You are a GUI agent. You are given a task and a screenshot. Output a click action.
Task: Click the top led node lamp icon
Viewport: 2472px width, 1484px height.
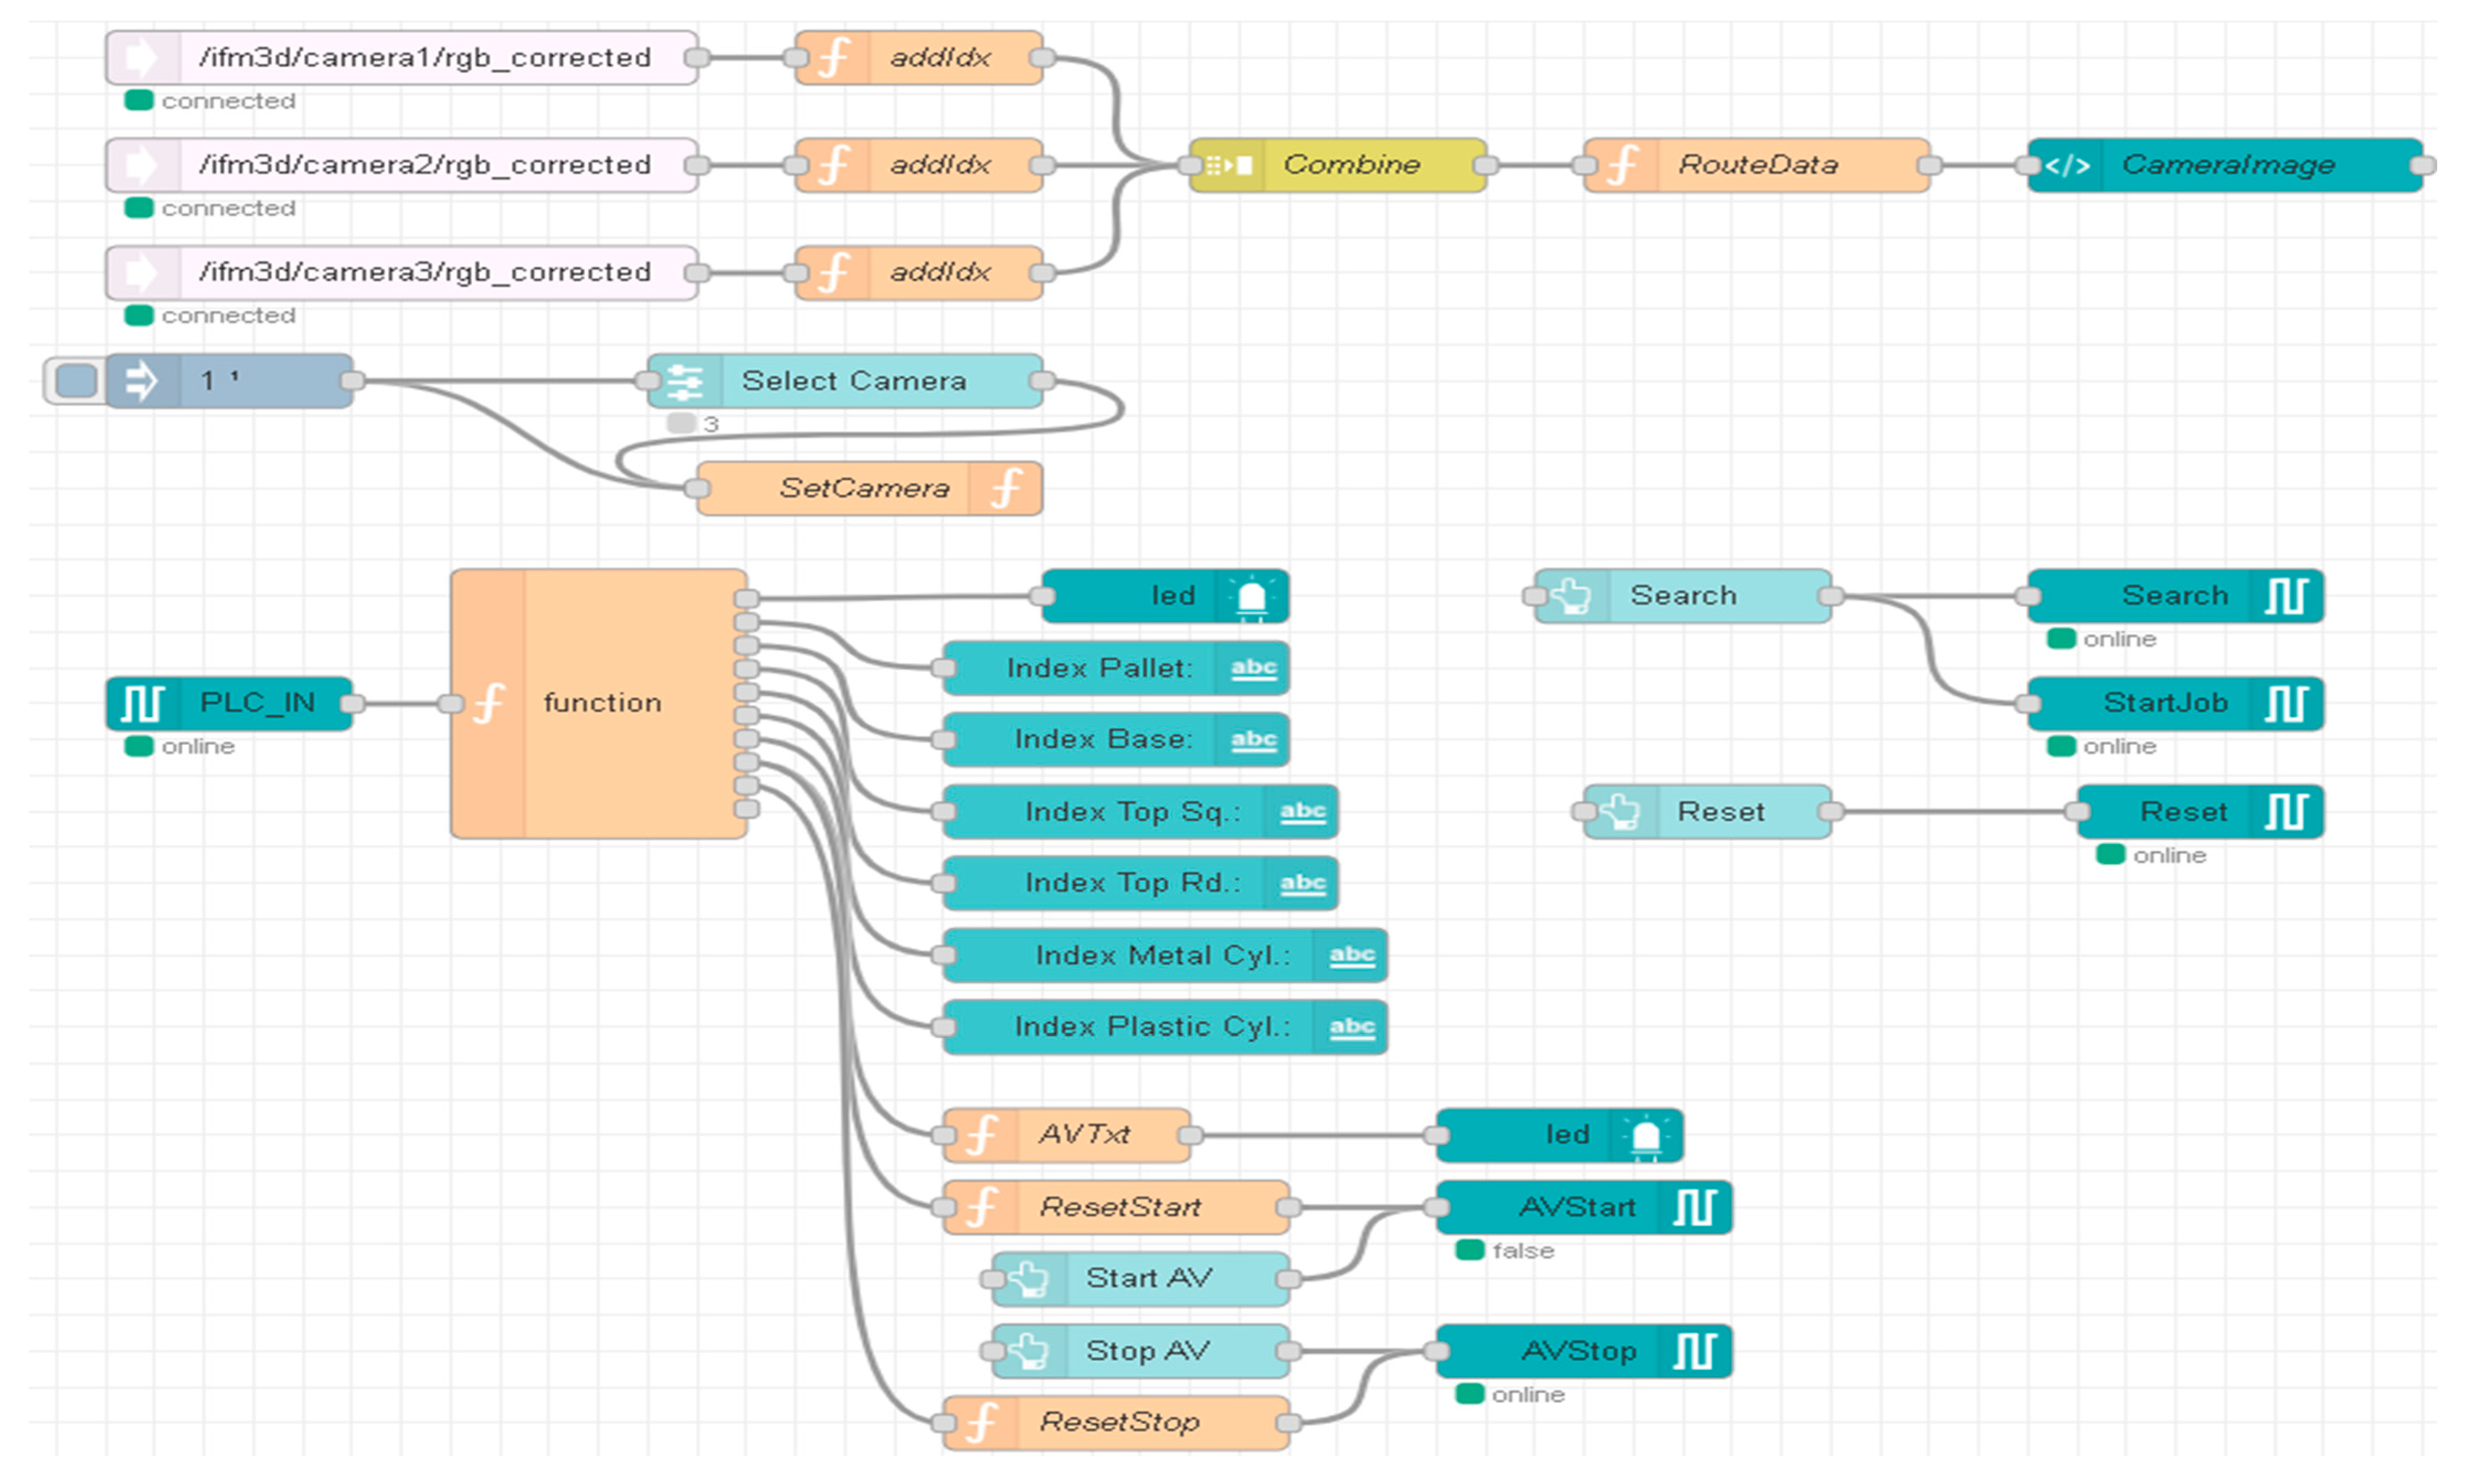pyautogui.click(x=1252, y=597)
